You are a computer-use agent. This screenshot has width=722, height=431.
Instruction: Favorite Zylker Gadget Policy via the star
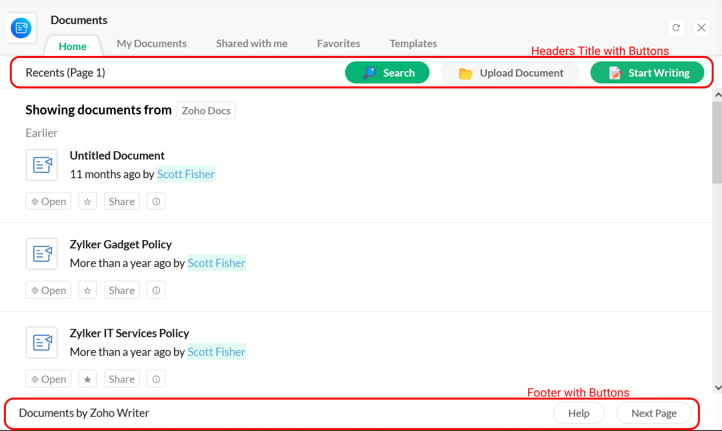click(x=87, y=290)
